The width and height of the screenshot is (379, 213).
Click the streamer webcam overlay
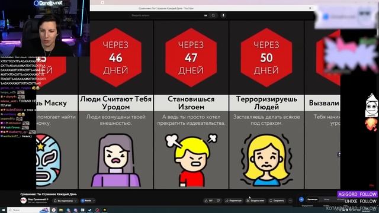pyautogui.click(x=45, y=28)
